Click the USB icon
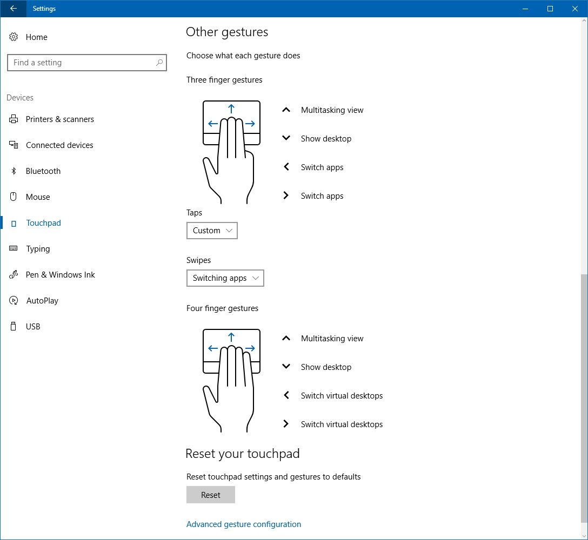 tap(13, 326)
